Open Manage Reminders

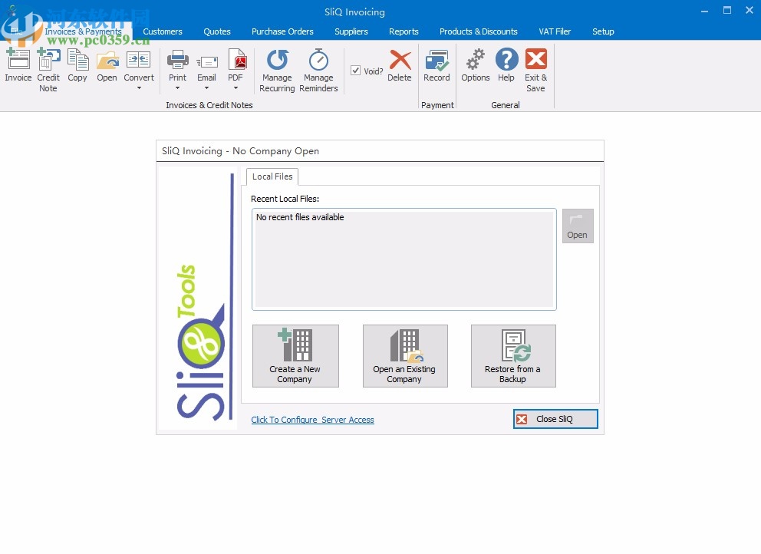pos(318,69)
